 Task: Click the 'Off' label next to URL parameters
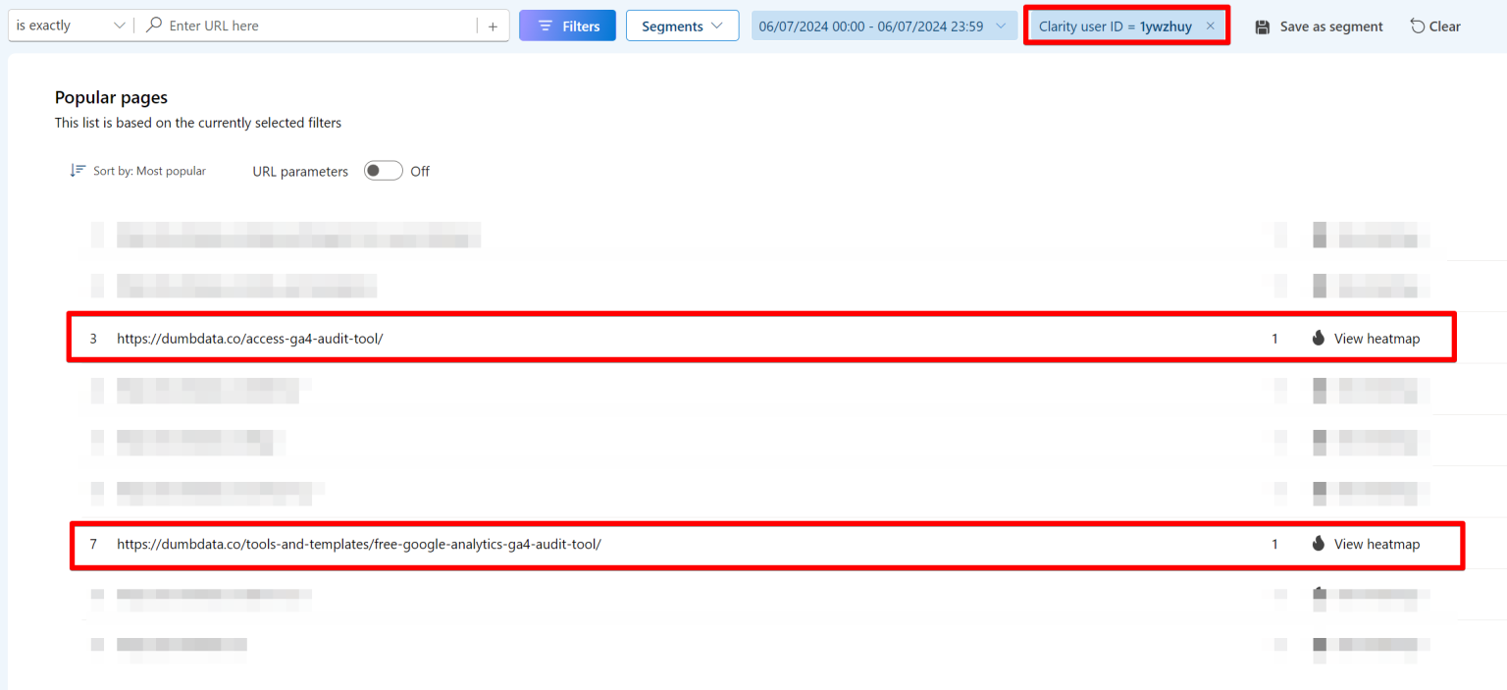coord(419,171)
